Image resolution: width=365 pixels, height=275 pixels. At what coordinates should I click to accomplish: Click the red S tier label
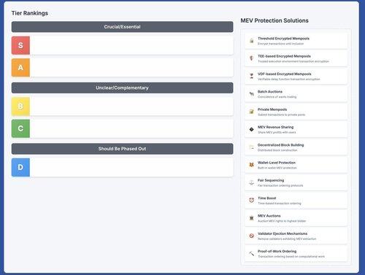[20, 45]
